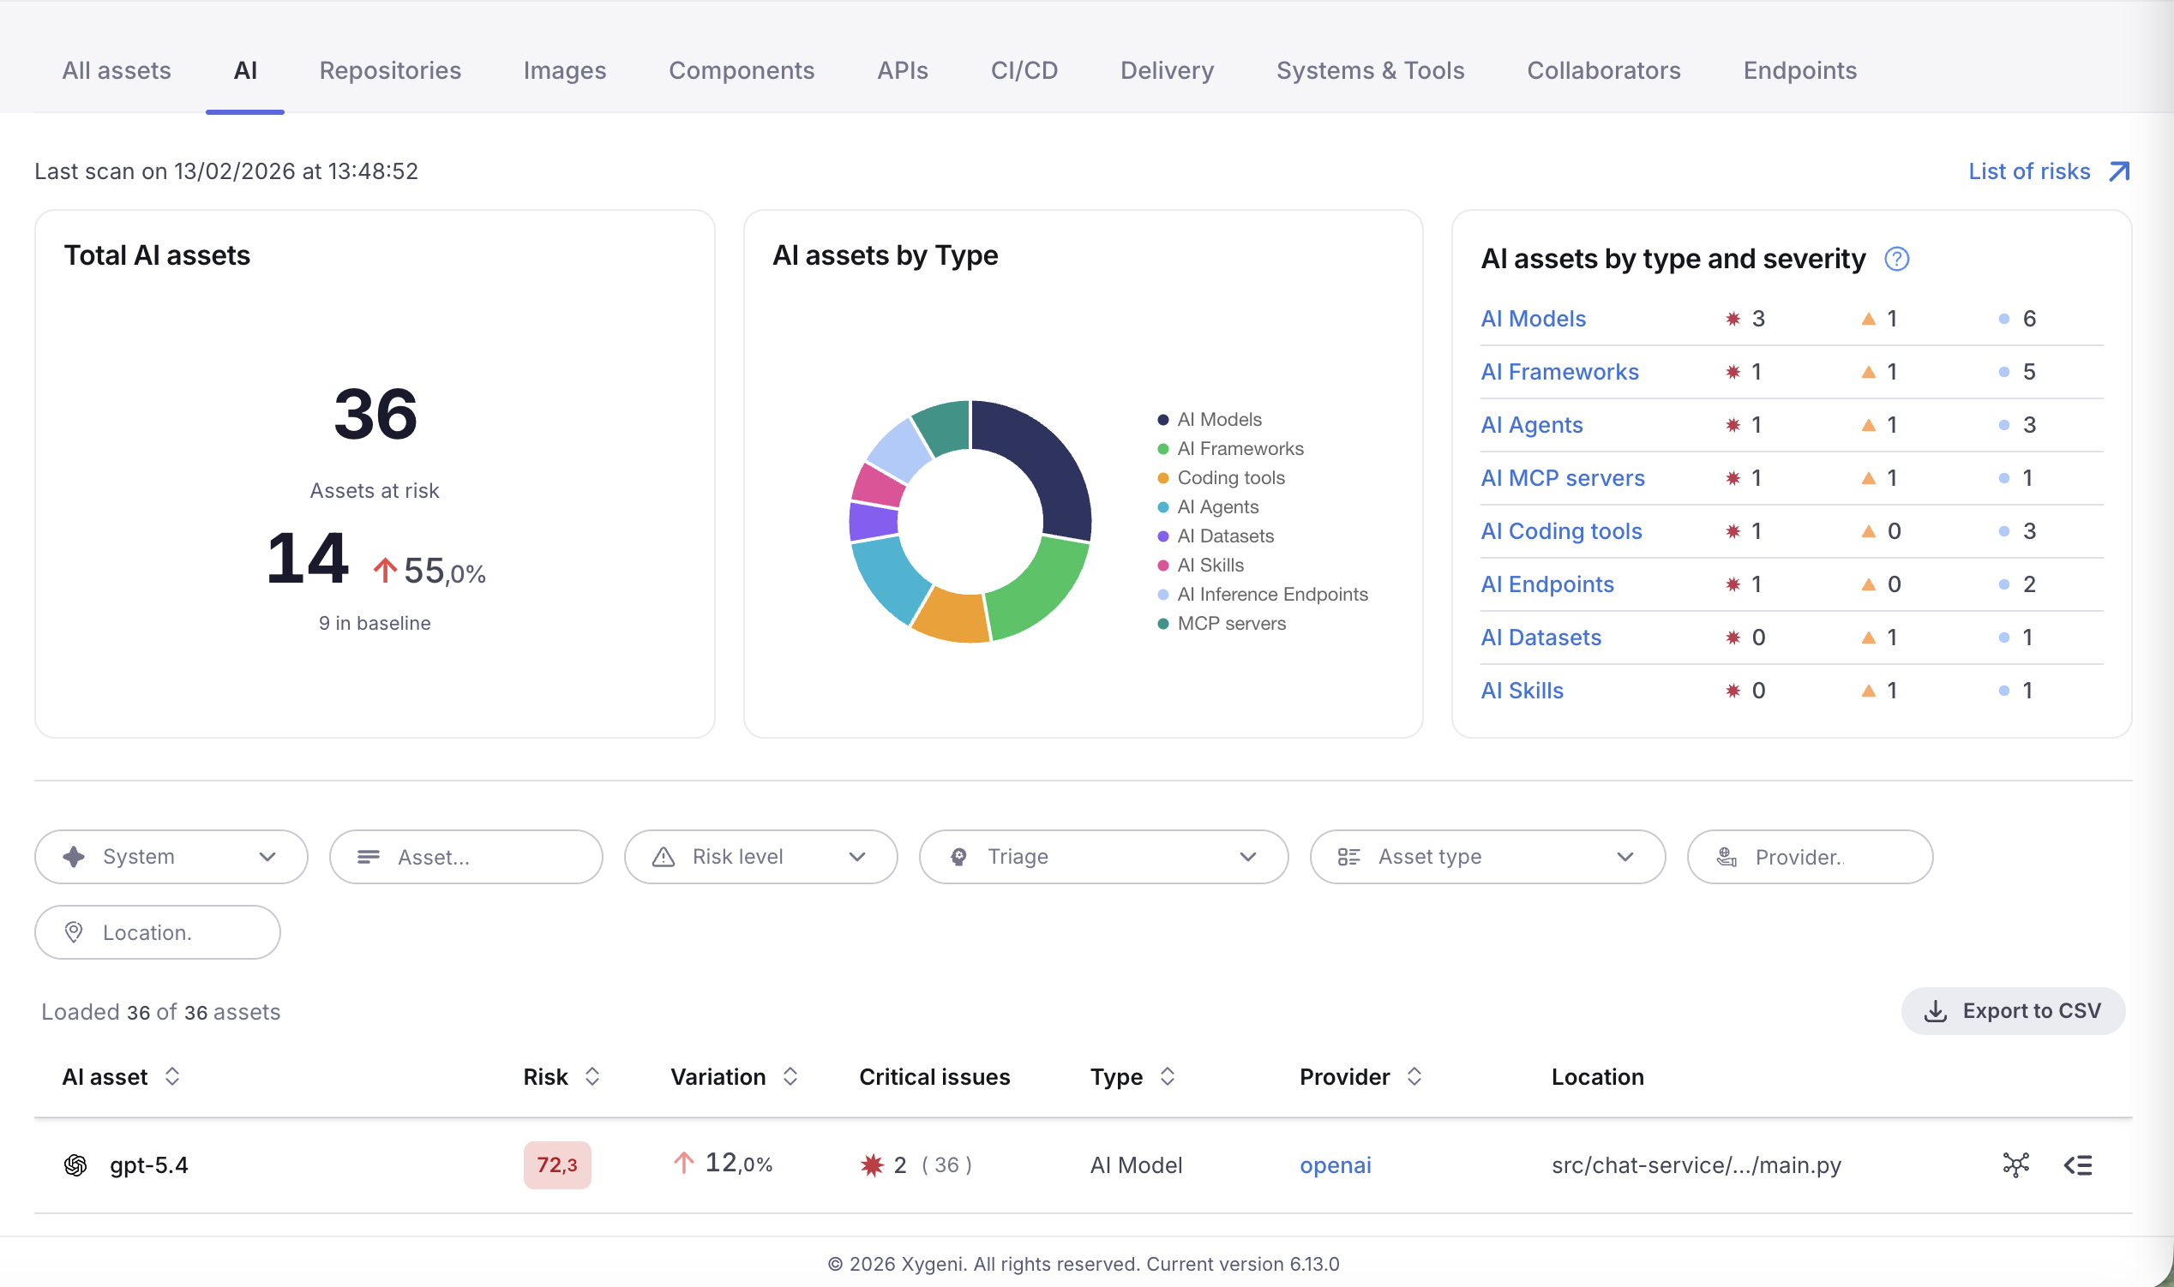Click the System filter sparkle icon
The image size is (2174, 1287).
point(74,857)
